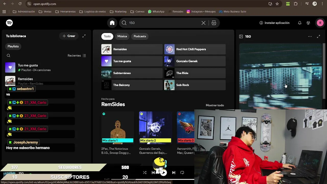
Task: Open the Ventas bookmark folder
Action: [x=45, y=11]
